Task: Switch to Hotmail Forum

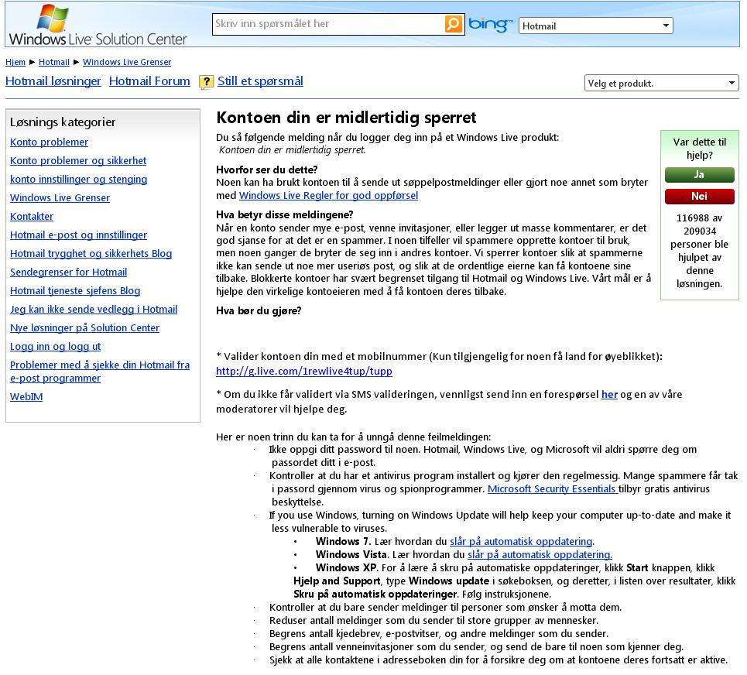Action: [x=149, y=81]
